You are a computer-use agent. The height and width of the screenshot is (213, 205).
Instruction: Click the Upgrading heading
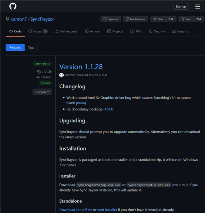pyautogui.click(x=72, y=121)
